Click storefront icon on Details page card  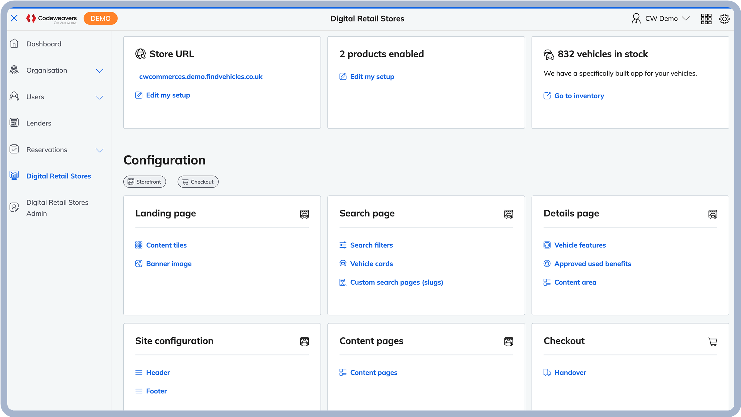pos(713,214)
